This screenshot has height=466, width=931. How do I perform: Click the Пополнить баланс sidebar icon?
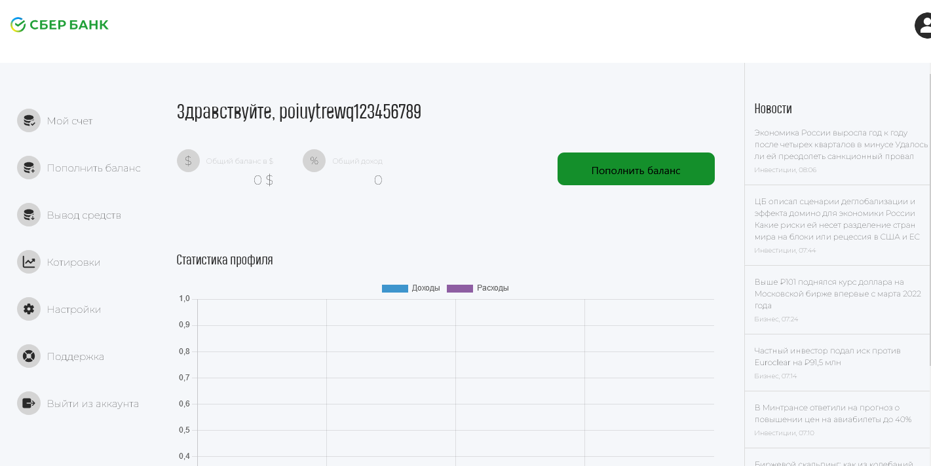pyautogui.click(x=29, y=168)
